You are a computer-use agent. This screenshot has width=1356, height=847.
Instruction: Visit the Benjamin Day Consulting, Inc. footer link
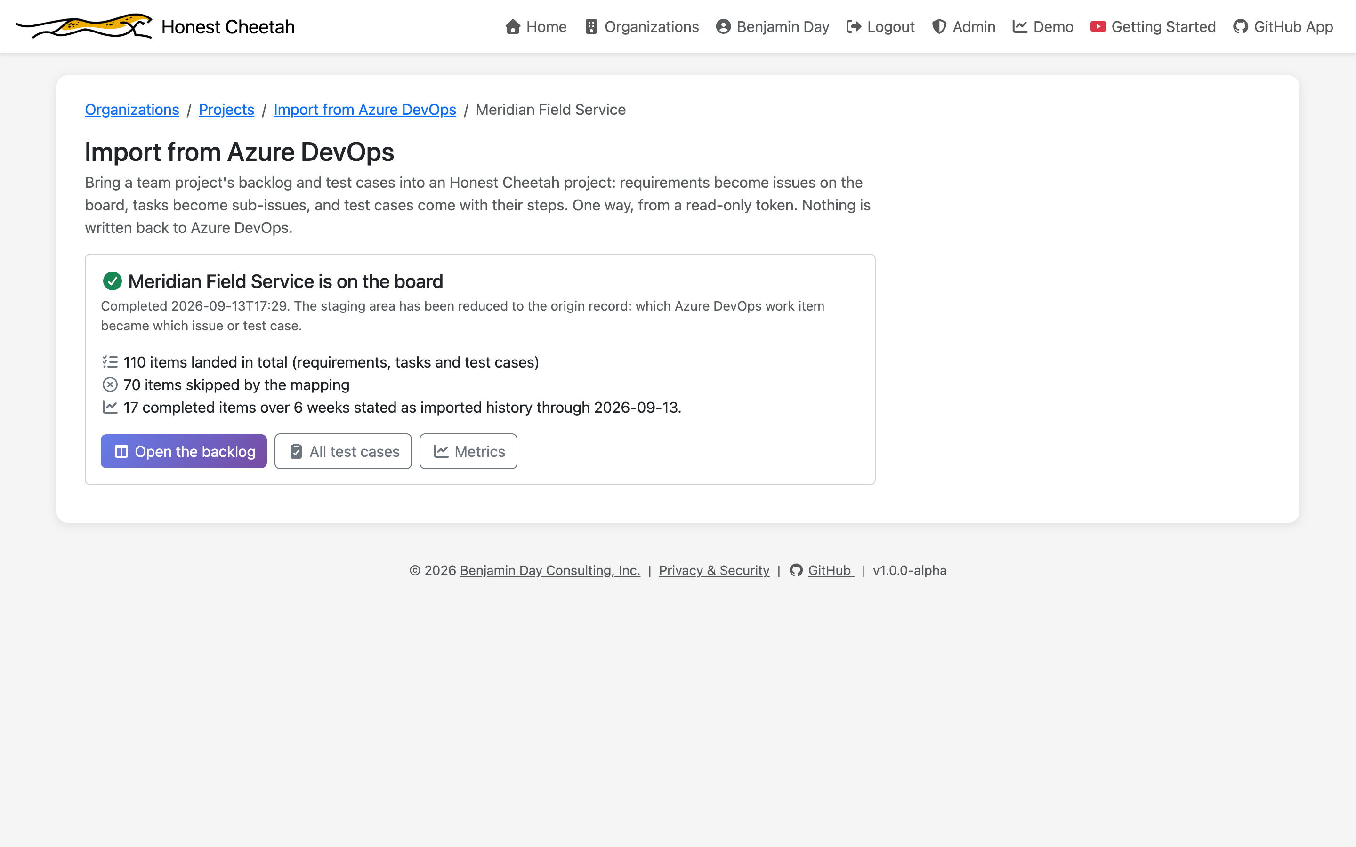point(549,570)
